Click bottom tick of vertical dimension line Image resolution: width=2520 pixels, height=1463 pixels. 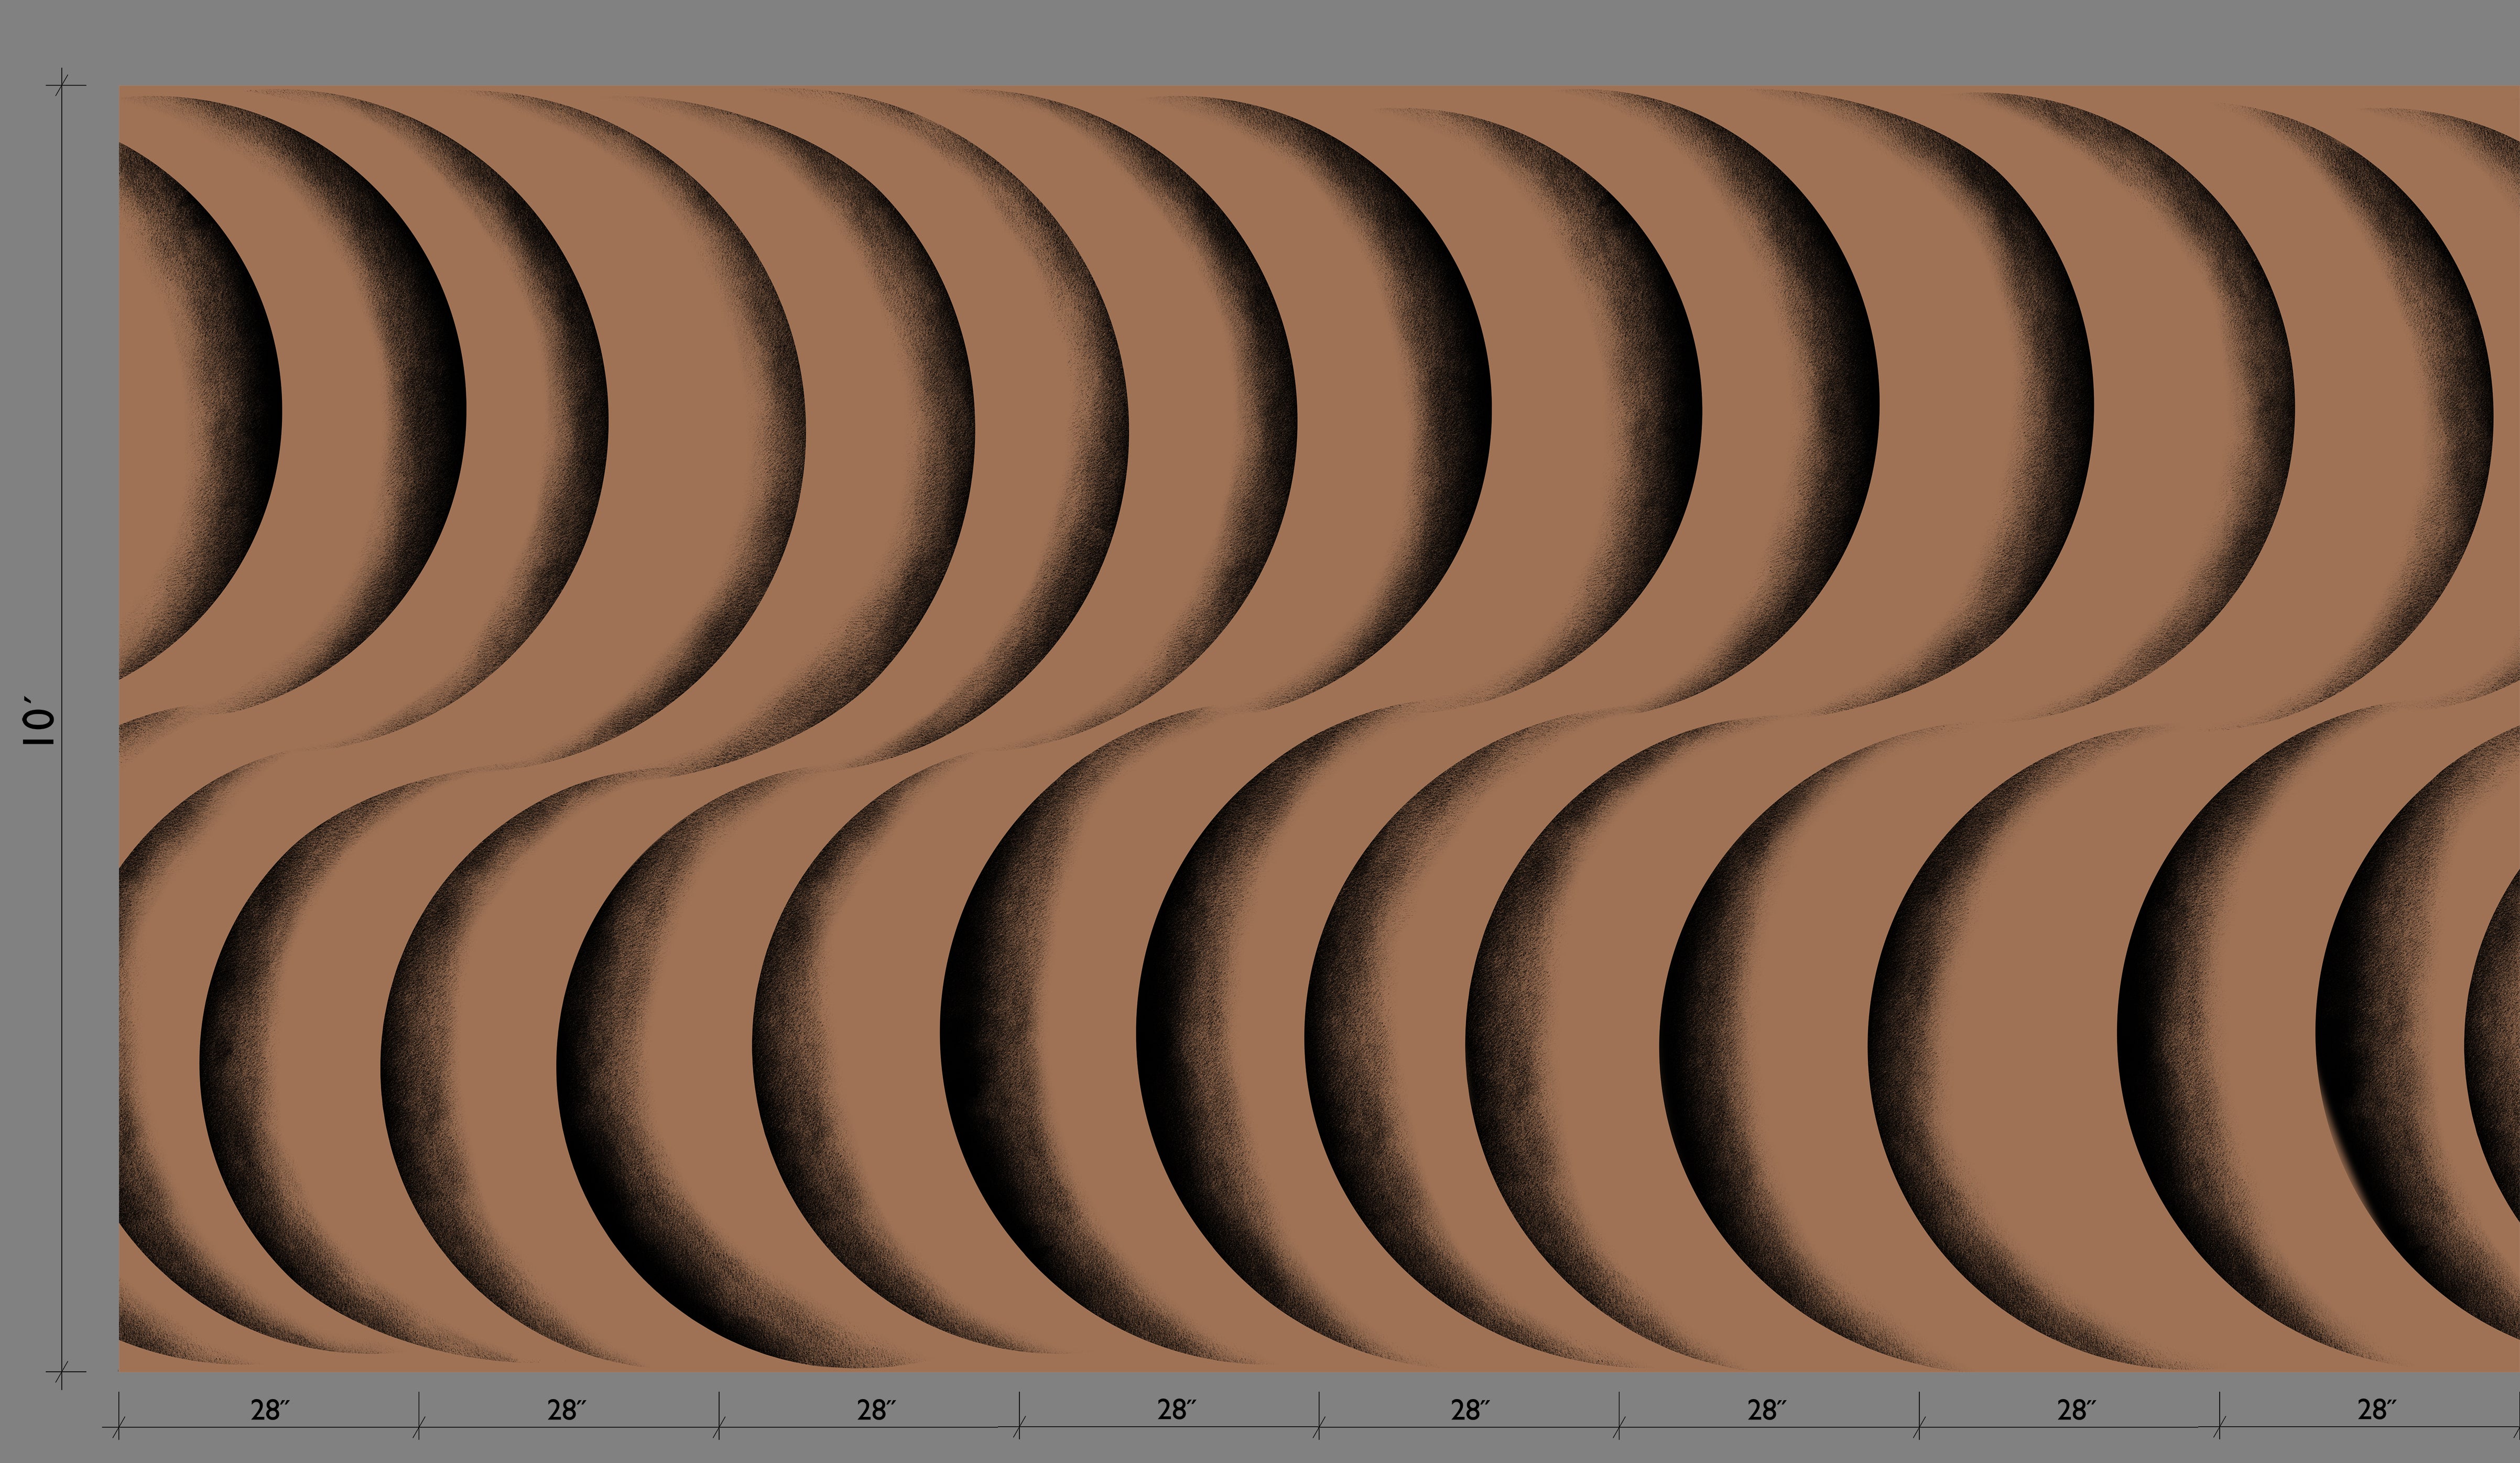(x=62, y=1372)
